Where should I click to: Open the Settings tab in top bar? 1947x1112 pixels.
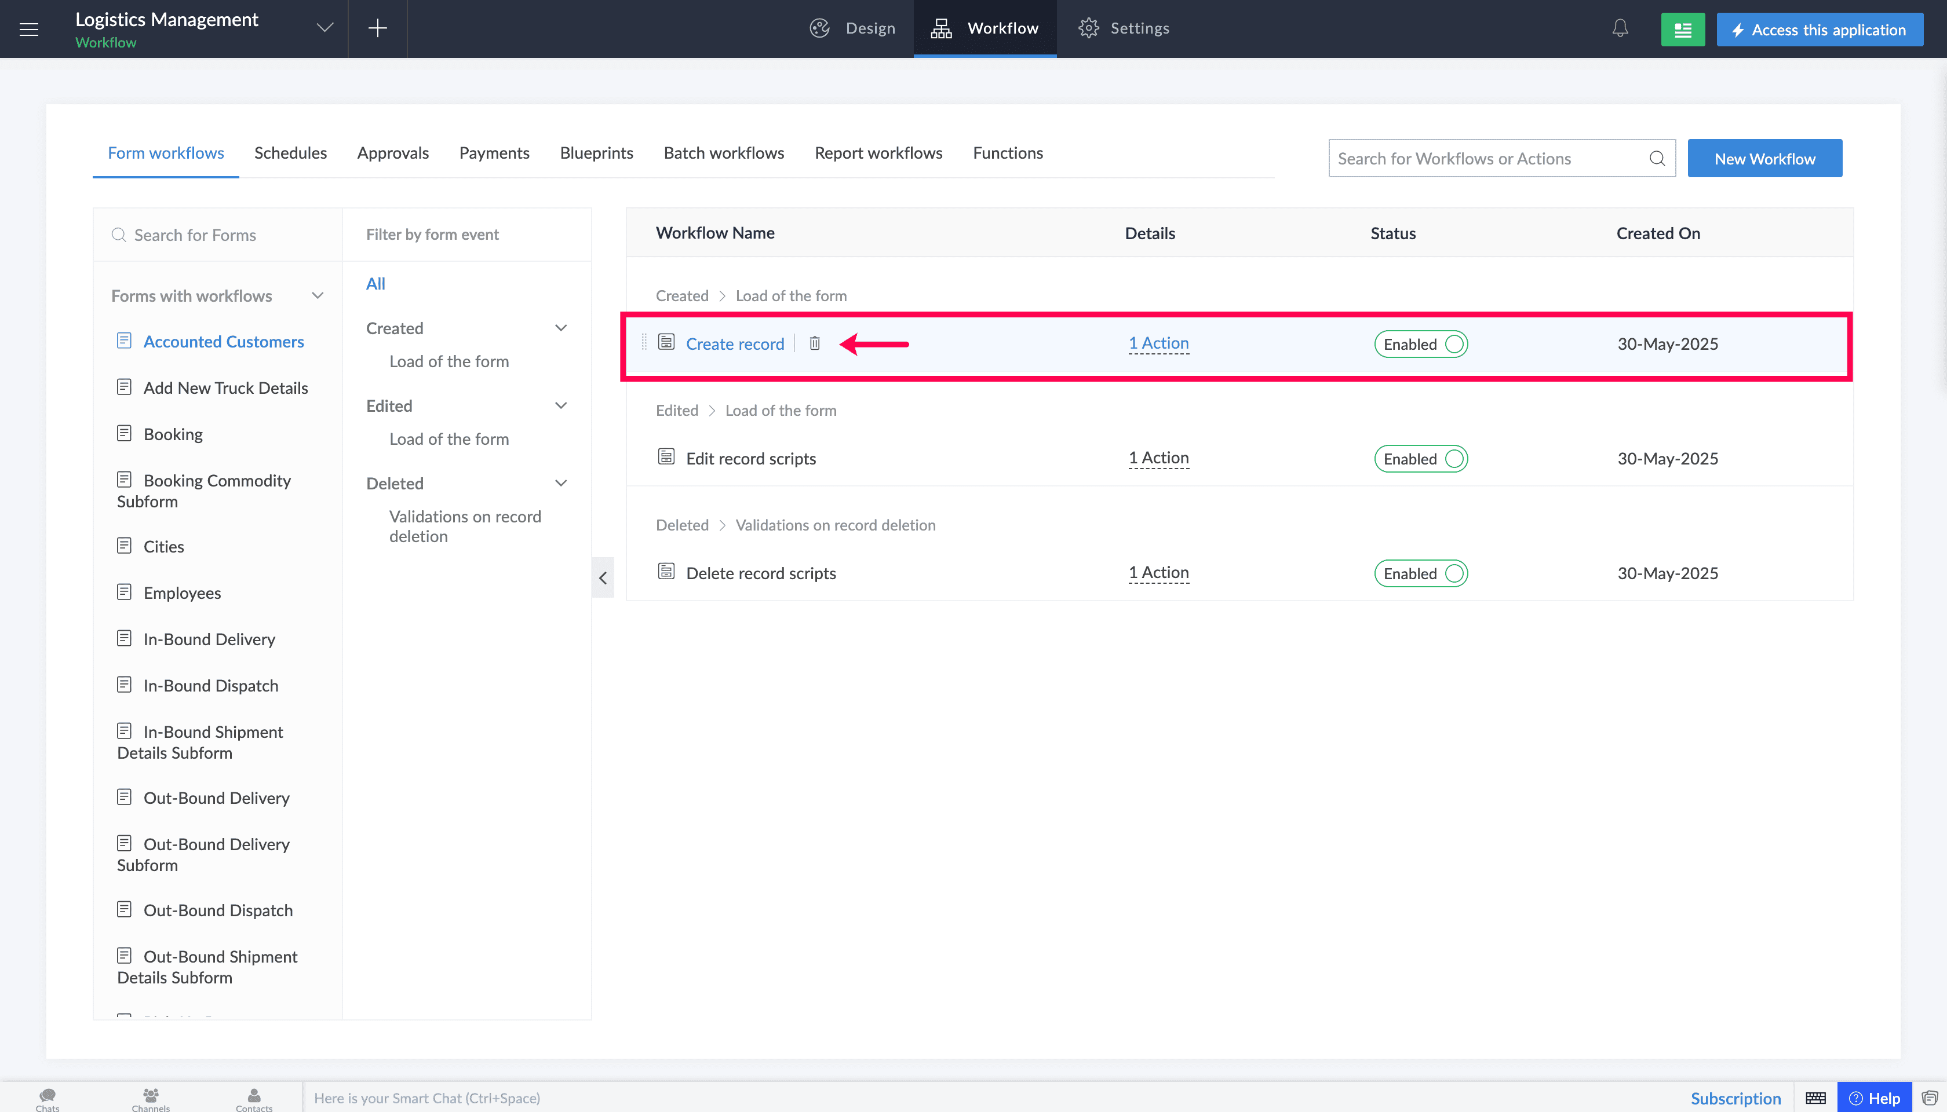(x=1123, y=28)
